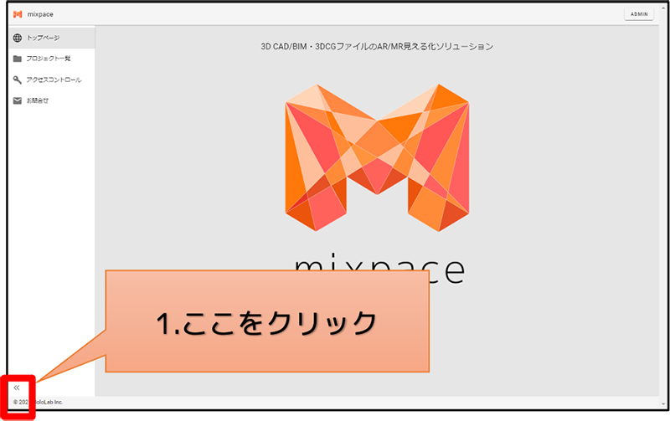This screenshot has height=421, width=670.
Task: Collapse the sidebar with double-chevron icon
Action: [x=17, y=388]
